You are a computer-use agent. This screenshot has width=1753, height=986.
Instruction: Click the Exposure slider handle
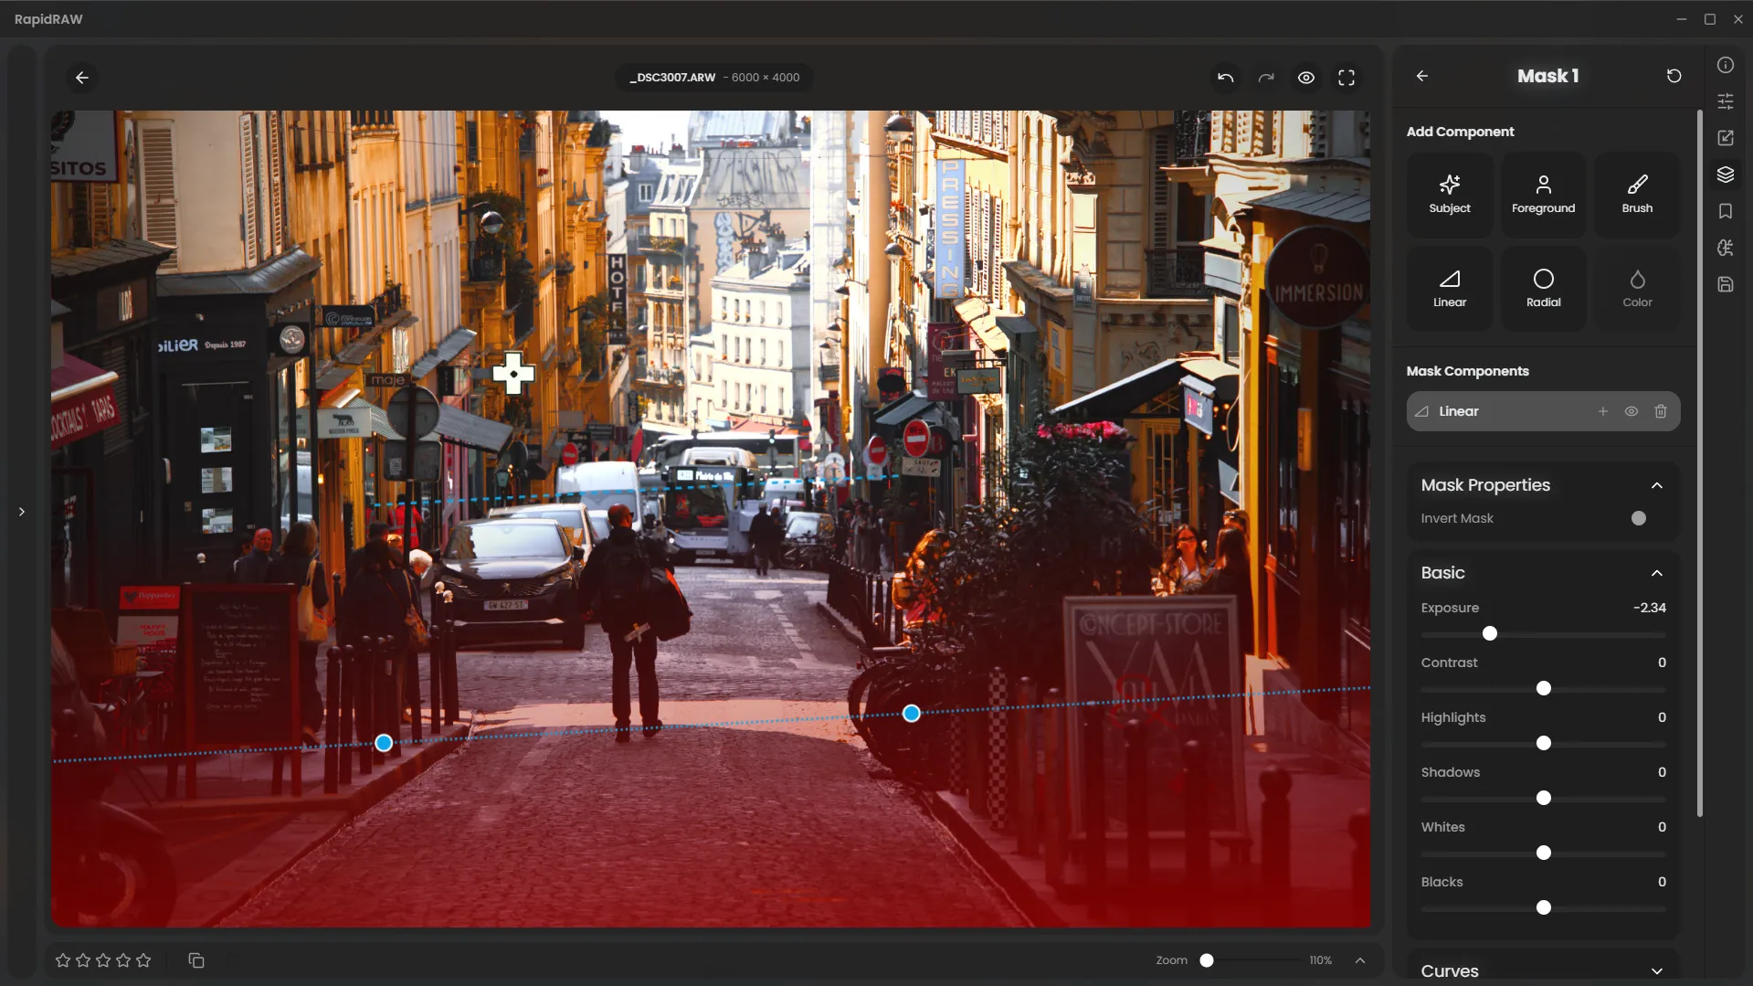click(1489, 633)
